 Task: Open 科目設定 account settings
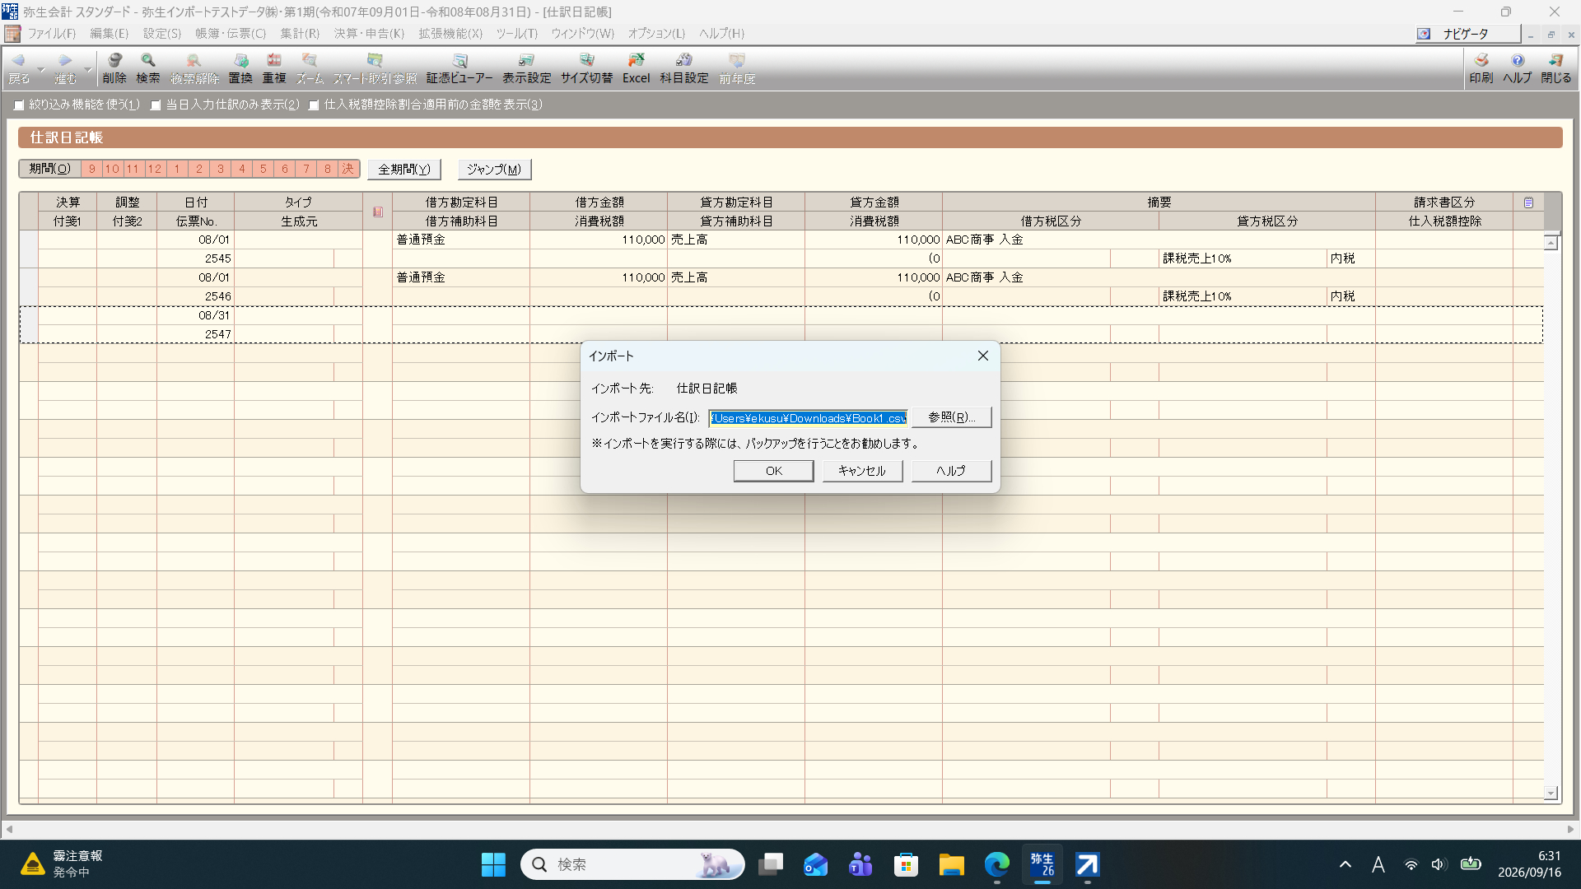point(684,68)
